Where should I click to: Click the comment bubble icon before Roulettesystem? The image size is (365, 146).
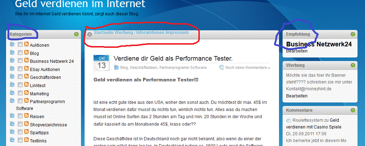pyautogui.click(x=289, y=121)
